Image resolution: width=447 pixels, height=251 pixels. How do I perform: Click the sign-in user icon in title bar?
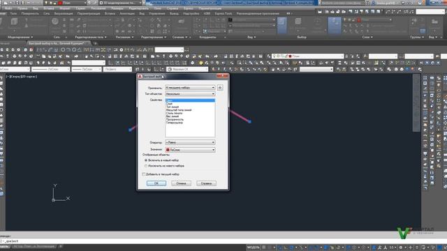pos(373,3)
